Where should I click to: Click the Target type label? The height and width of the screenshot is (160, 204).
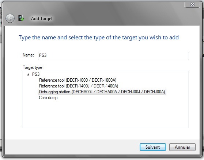coord(33,67)
